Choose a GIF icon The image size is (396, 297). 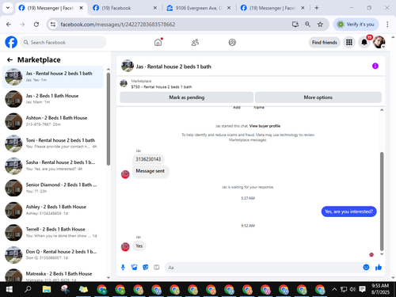point(157,268)
